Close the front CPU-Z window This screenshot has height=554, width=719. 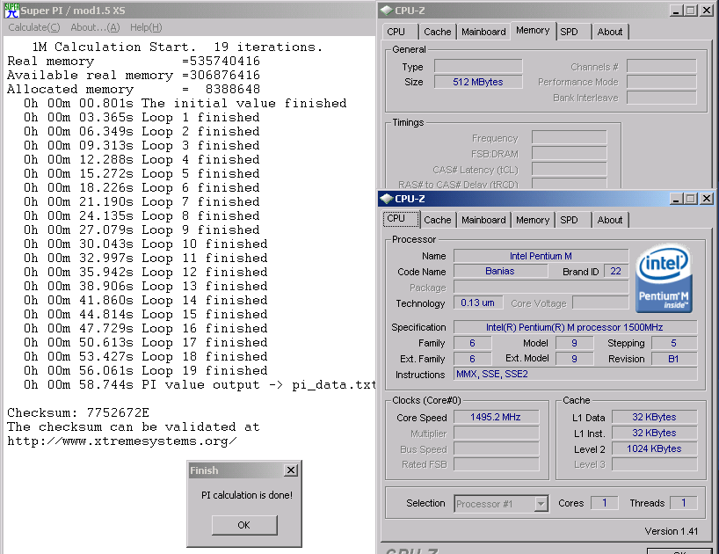[x=707, y=199]
